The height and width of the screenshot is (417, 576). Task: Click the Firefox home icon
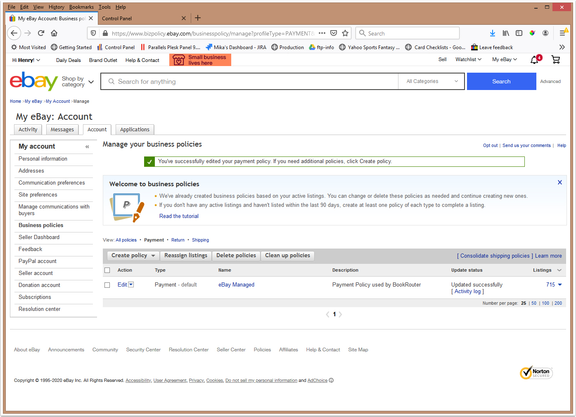[54, 33]
